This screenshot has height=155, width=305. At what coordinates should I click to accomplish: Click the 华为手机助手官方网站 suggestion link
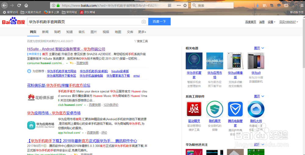(x=62, y=71)
